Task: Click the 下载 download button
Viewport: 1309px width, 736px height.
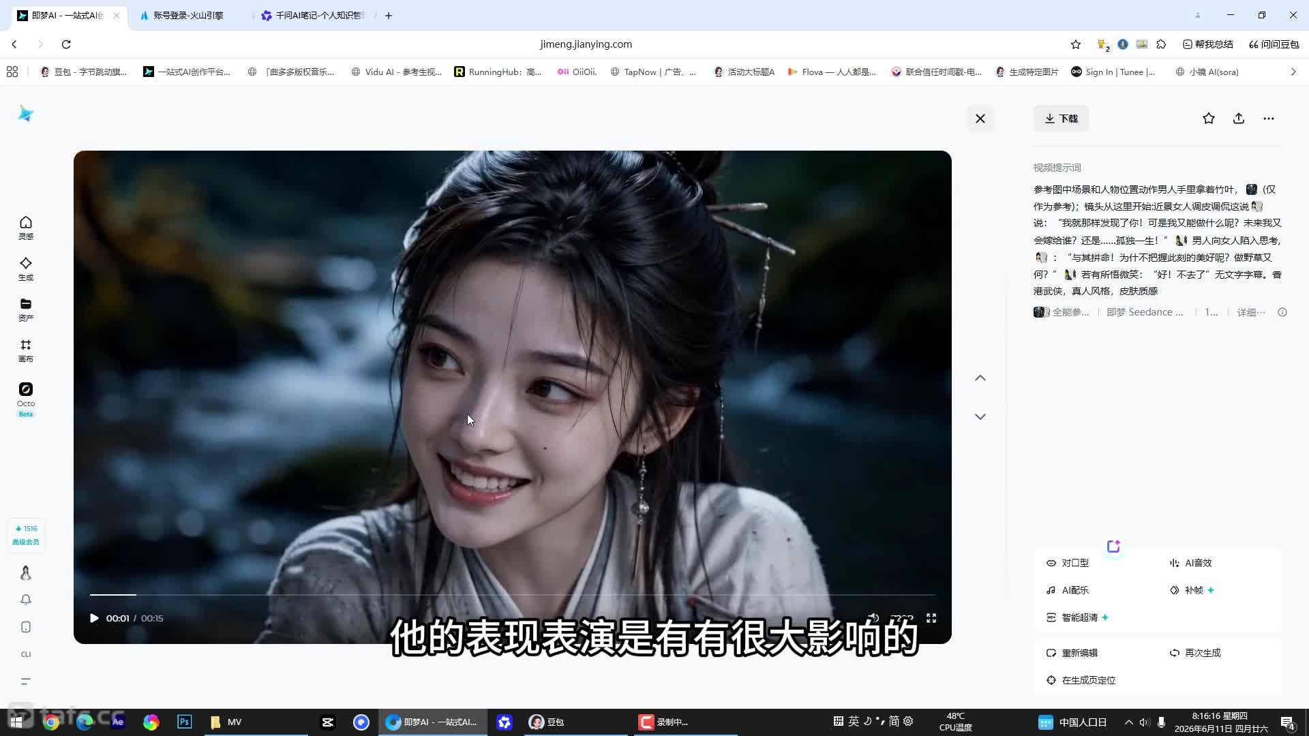Action: [1061, 119]
